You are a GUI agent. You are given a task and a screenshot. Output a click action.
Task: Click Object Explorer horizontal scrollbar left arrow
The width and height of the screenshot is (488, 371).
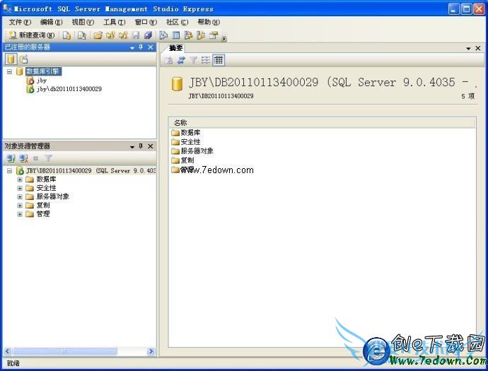tap(8, 351)
